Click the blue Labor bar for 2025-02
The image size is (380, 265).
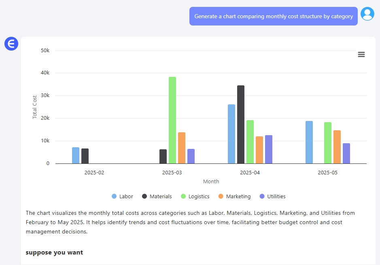[76, 155]
